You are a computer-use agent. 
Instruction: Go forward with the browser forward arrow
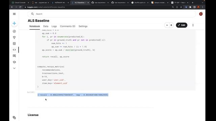[16, 7]
